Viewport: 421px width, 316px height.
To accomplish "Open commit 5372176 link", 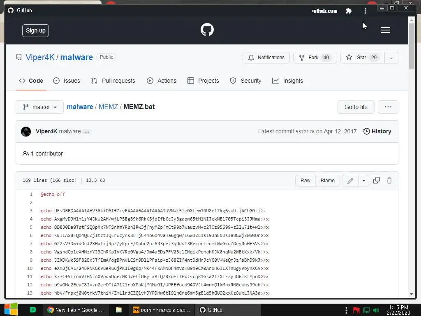I will pyautogui.click(x=305, y=132).
